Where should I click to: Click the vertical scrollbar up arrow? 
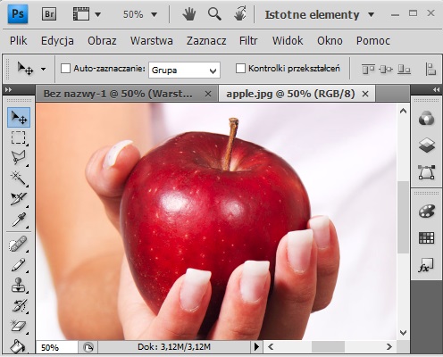click(403, 112)
